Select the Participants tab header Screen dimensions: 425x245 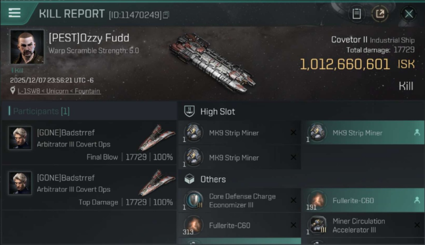[41, 111]
